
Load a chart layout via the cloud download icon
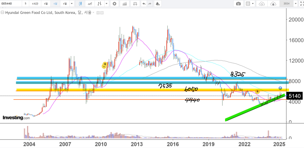click(262, 4)
